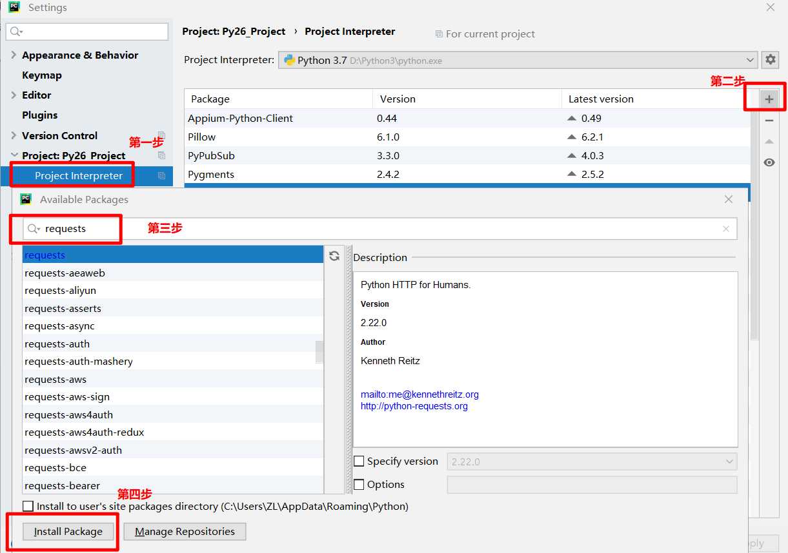This screenshot has height=553, width=788.
Task: Select requests-asserts in the list
Action: click(173, 308)
